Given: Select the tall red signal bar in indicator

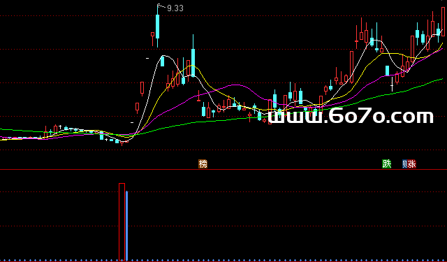Looking at the screenshot, I should point(122,221).
